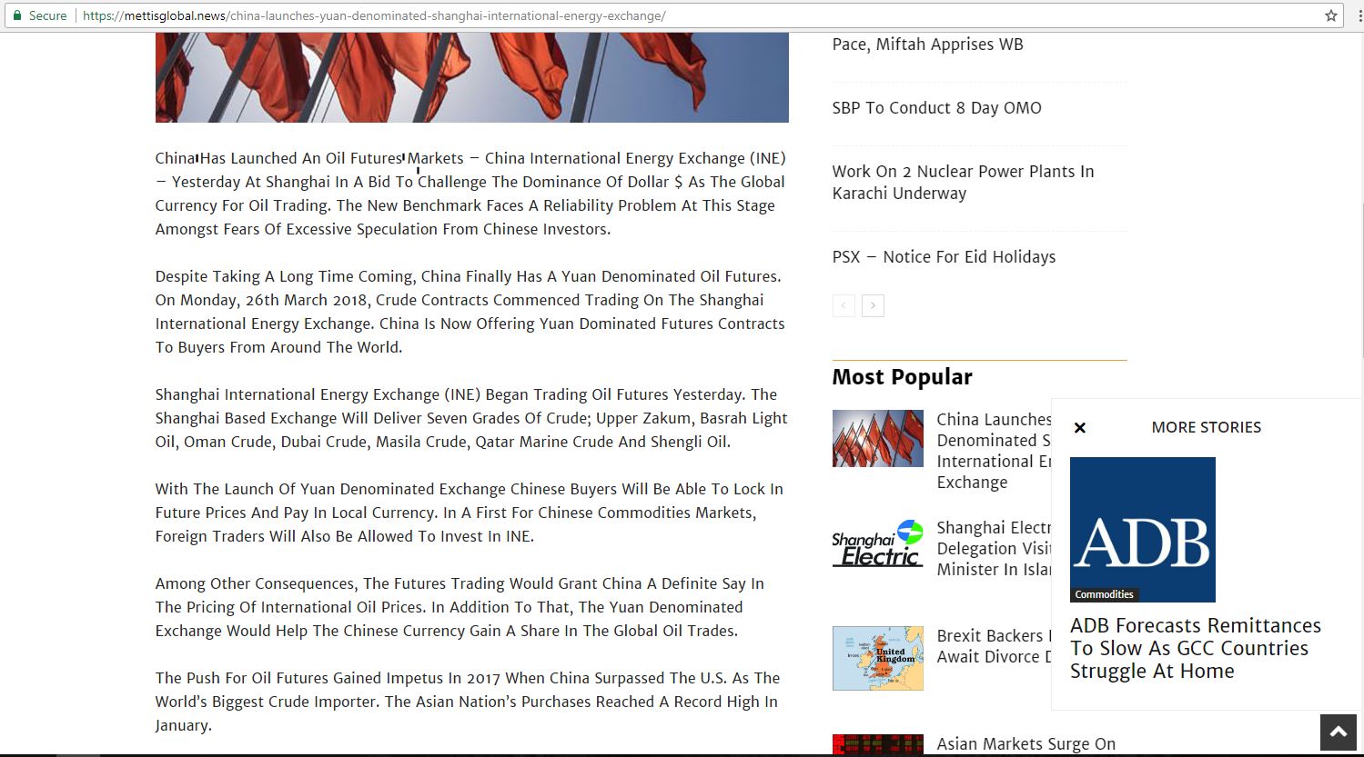Click the paragraph starting 'The Push For Oil Futures'
Image resolution: width=1364 pixels, height=757 pixels.
click(x=468, y=702)
